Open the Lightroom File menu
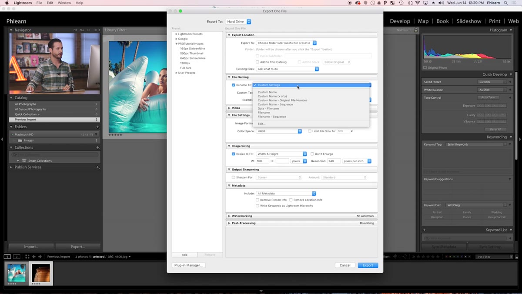Image resolution: width=522 pixels, height=294 pixels. (39, 3)
